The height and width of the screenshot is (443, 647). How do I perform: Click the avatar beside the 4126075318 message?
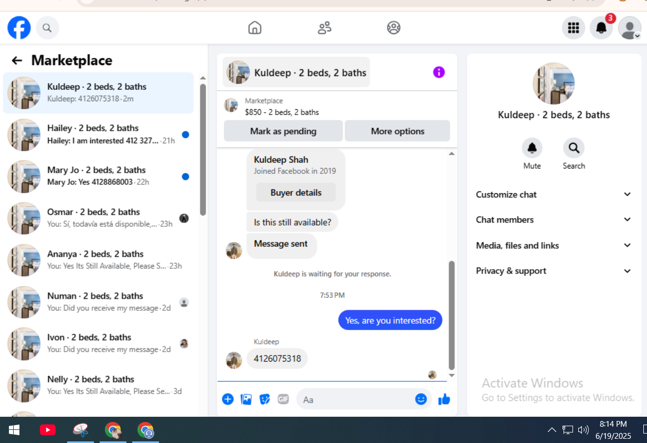pos(234,360)
